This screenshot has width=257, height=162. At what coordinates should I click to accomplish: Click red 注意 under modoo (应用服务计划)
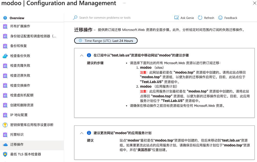click(x=144, y=91)
